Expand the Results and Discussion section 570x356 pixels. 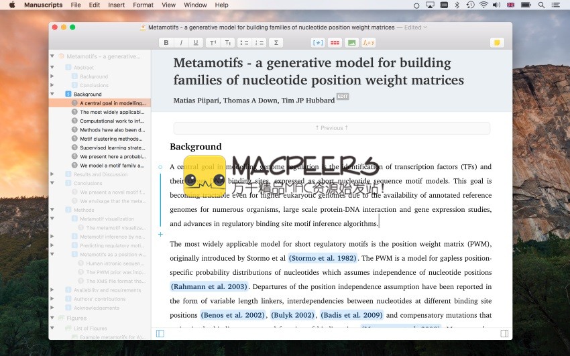click(x=52, y=174)
